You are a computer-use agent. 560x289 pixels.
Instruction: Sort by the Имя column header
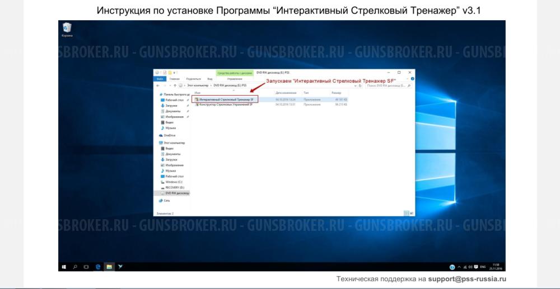tap(197, 93)
